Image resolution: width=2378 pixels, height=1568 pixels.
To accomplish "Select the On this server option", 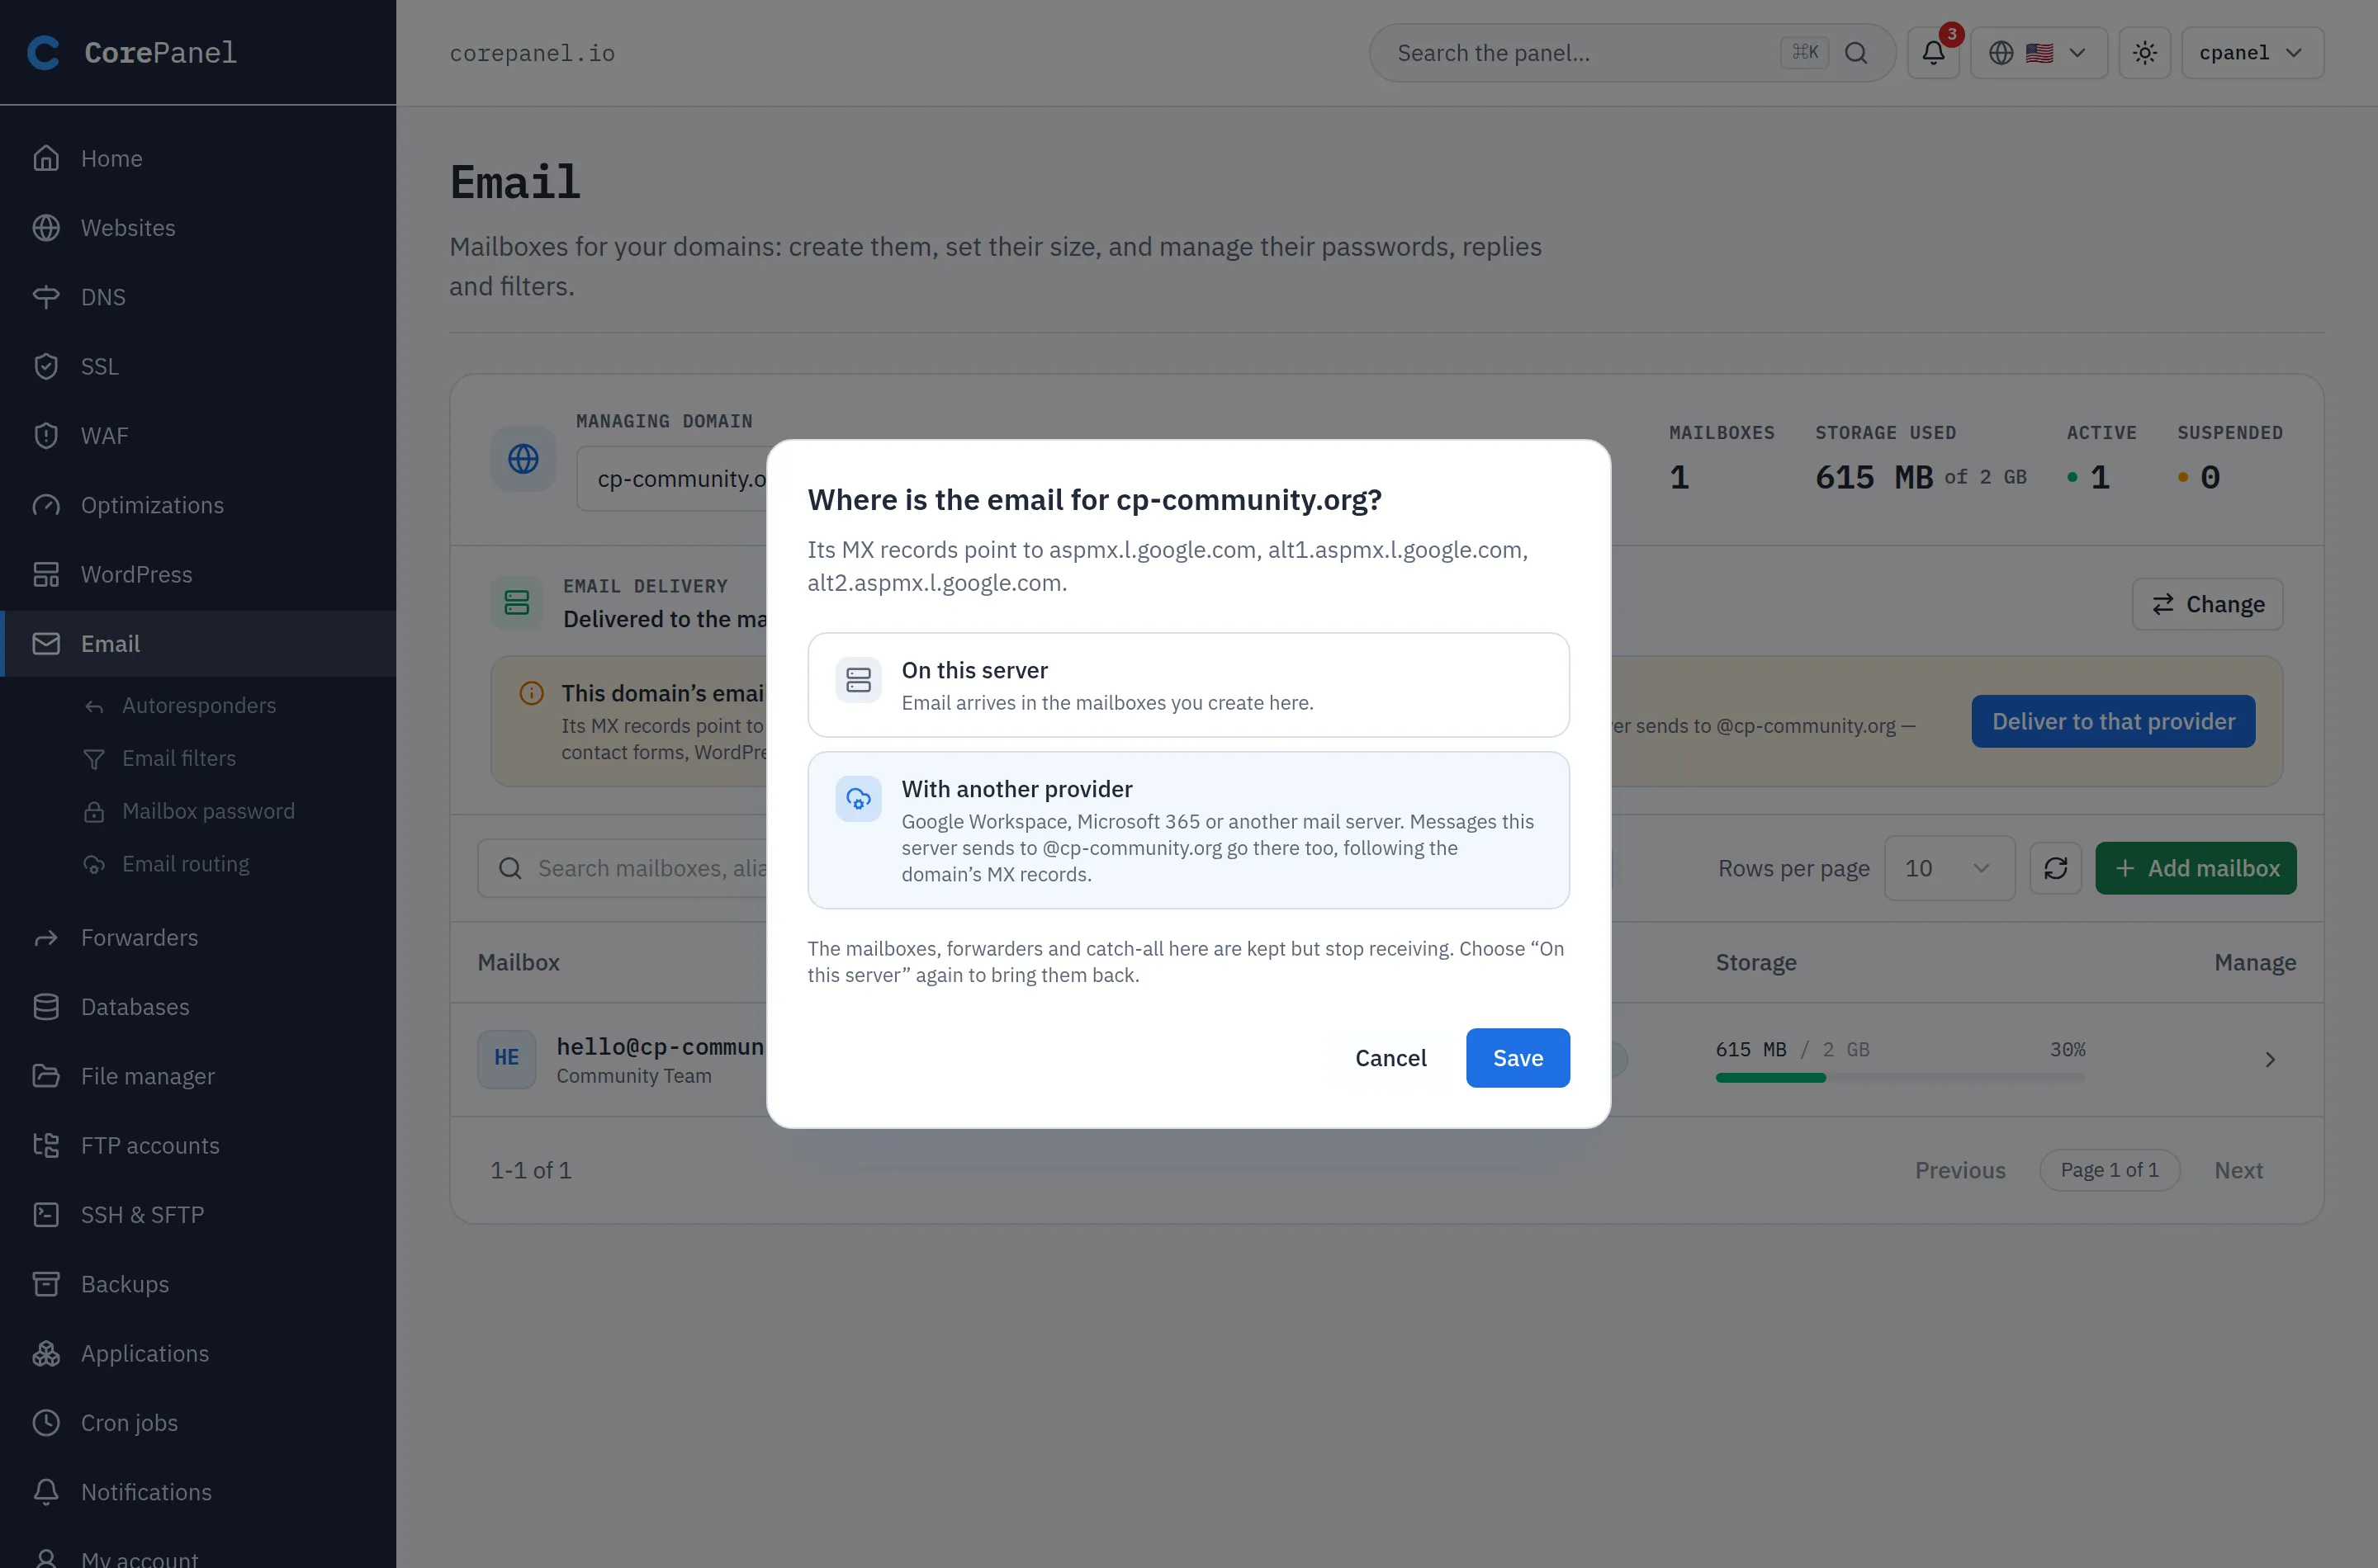I will coord(1188,685).
